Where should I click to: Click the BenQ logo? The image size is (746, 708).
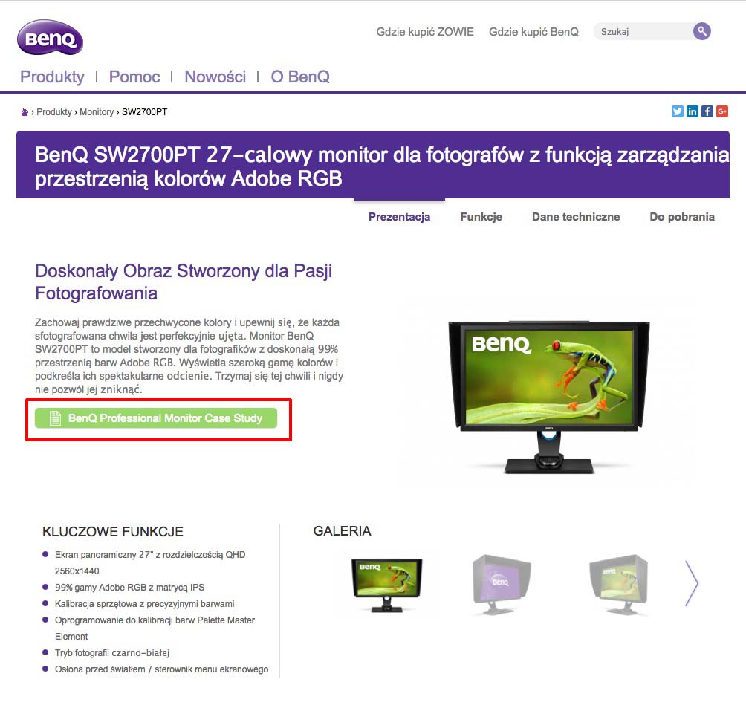pos(50,37)
